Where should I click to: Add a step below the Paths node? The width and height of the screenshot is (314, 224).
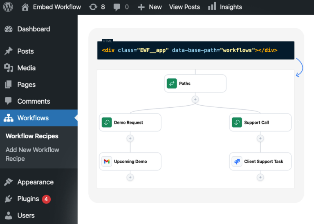tap(195, 99)
